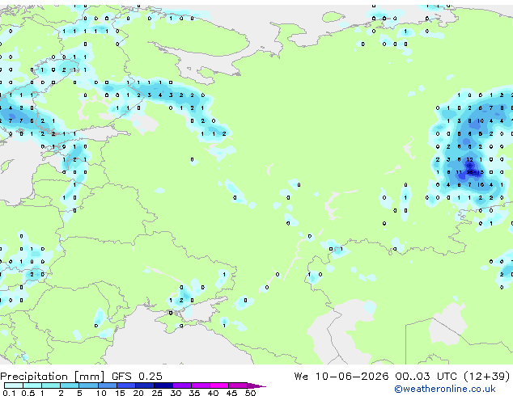Select the 0.5–1 mm legend swatch
513x396 pixels.
click(x=32, y=385)
